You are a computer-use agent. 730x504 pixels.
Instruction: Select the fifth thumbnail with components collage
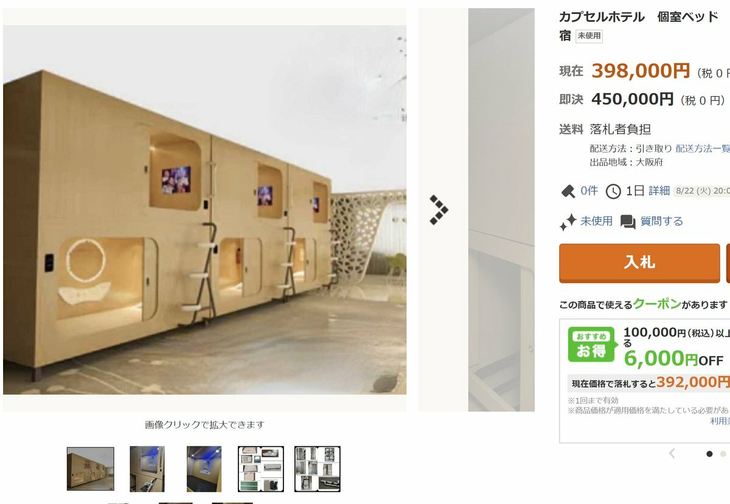click(x=317, y=469)
